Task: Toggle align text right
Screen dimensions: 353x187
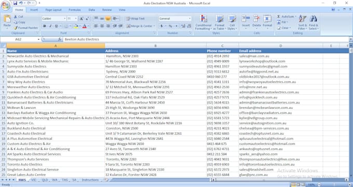Action: [108, 26]
